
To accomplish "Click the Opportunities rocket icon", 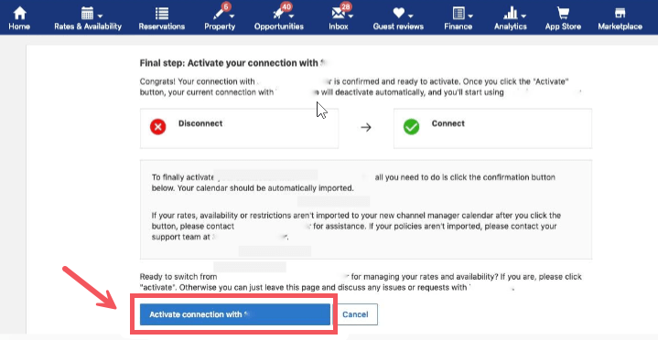I will (x=278, y=14).
